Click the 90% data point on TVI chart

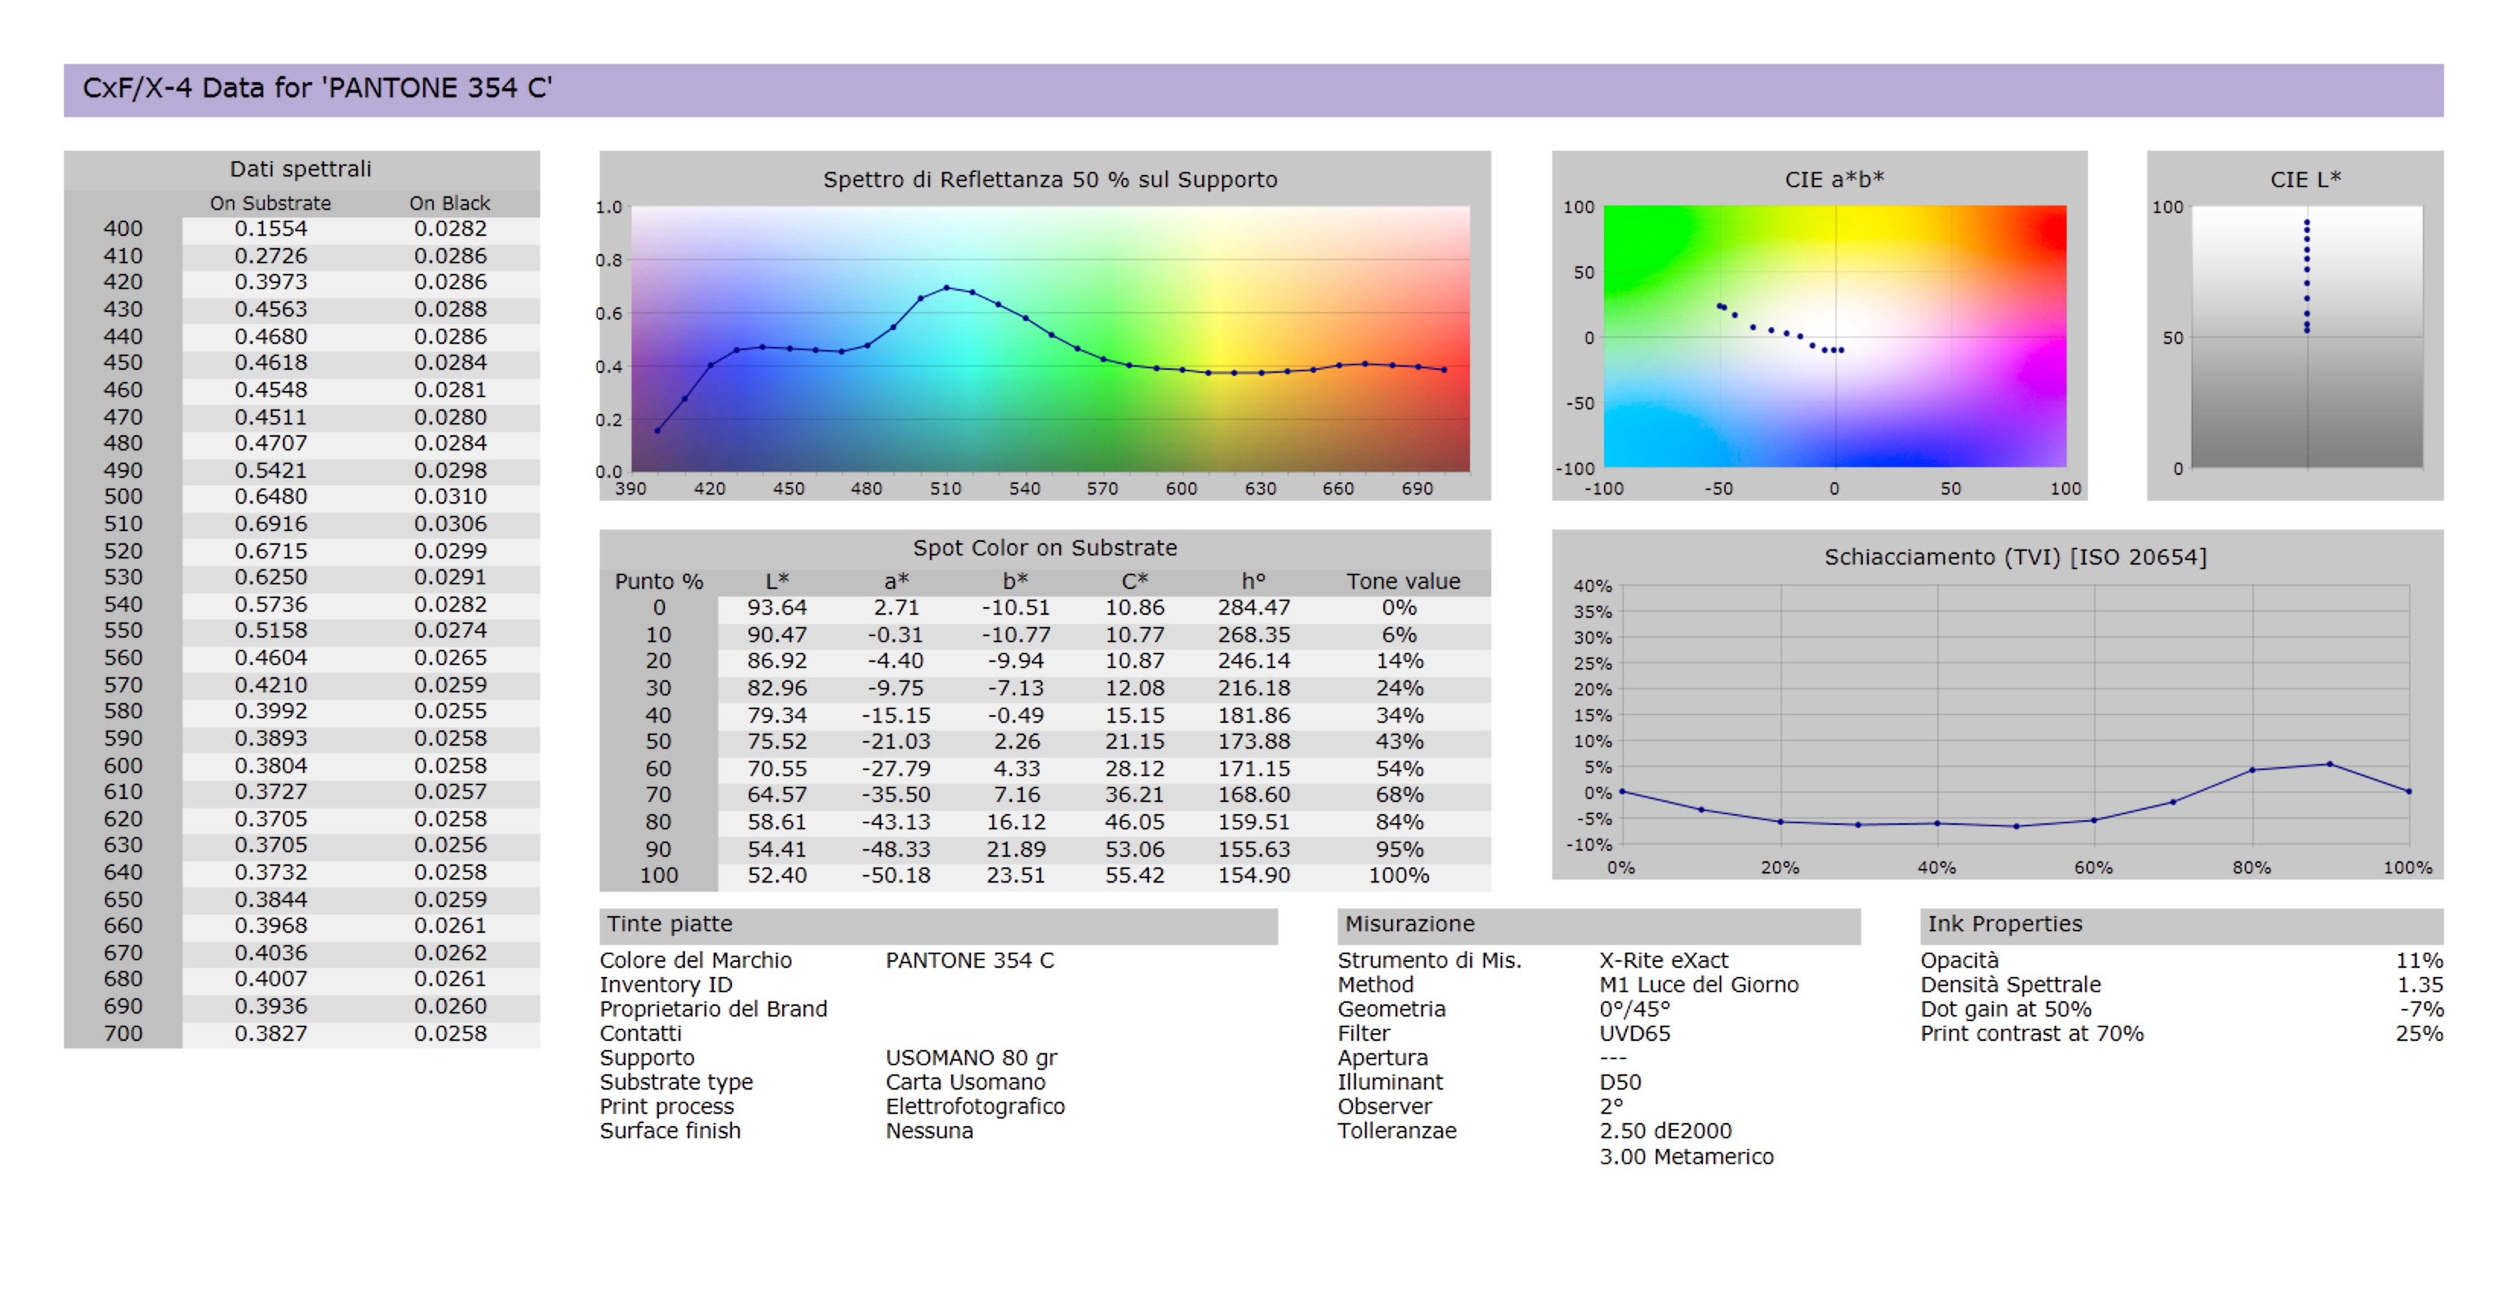click(x=2329, y=764)
